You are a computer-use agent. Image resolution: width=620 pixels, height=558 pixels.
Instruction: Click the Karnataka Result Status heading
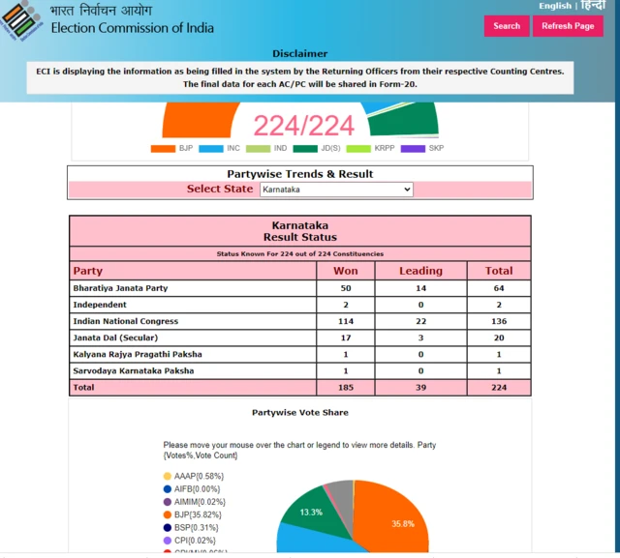click(300, 231)
